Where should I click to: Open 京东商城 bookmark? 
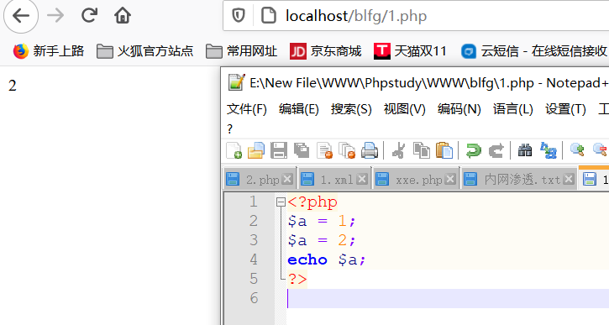tap(325, 51)
